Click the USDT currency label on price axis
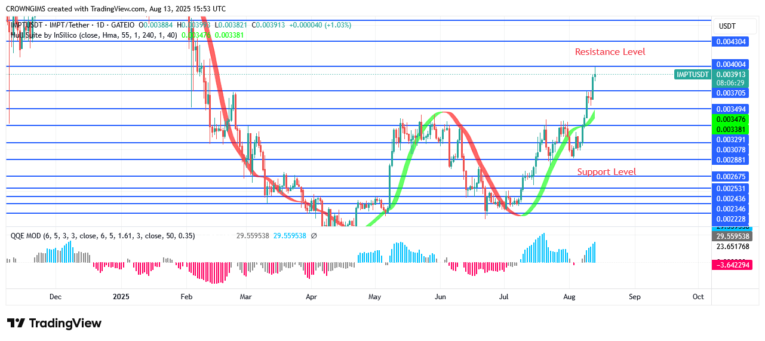 727,26
